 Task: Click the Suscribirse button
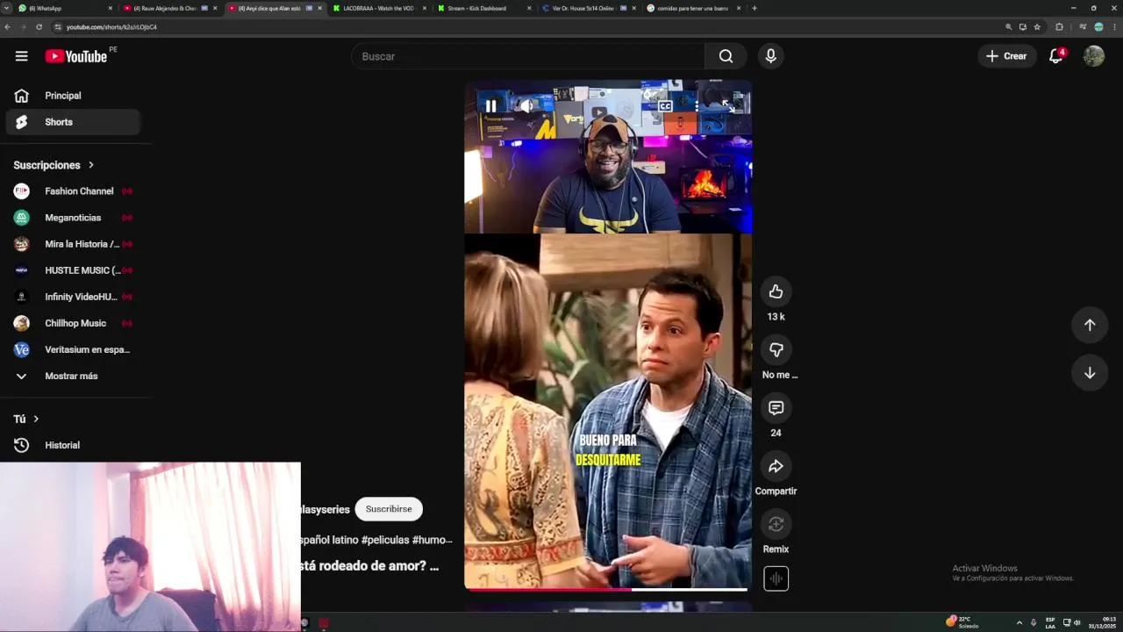[389, 509]
